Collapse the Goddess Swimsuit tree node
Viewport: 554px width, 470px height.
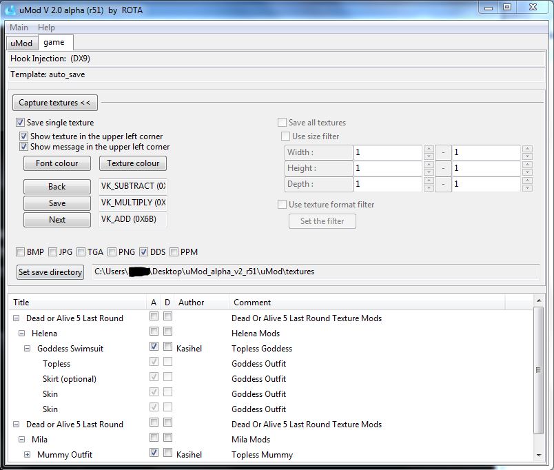click(x=28, y=349)
